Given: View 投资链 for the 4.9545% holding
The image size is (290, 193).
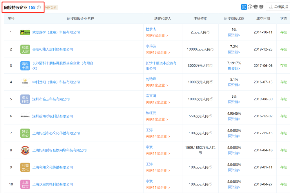Looking at the screenshot, I should click(x=234, y=119).
